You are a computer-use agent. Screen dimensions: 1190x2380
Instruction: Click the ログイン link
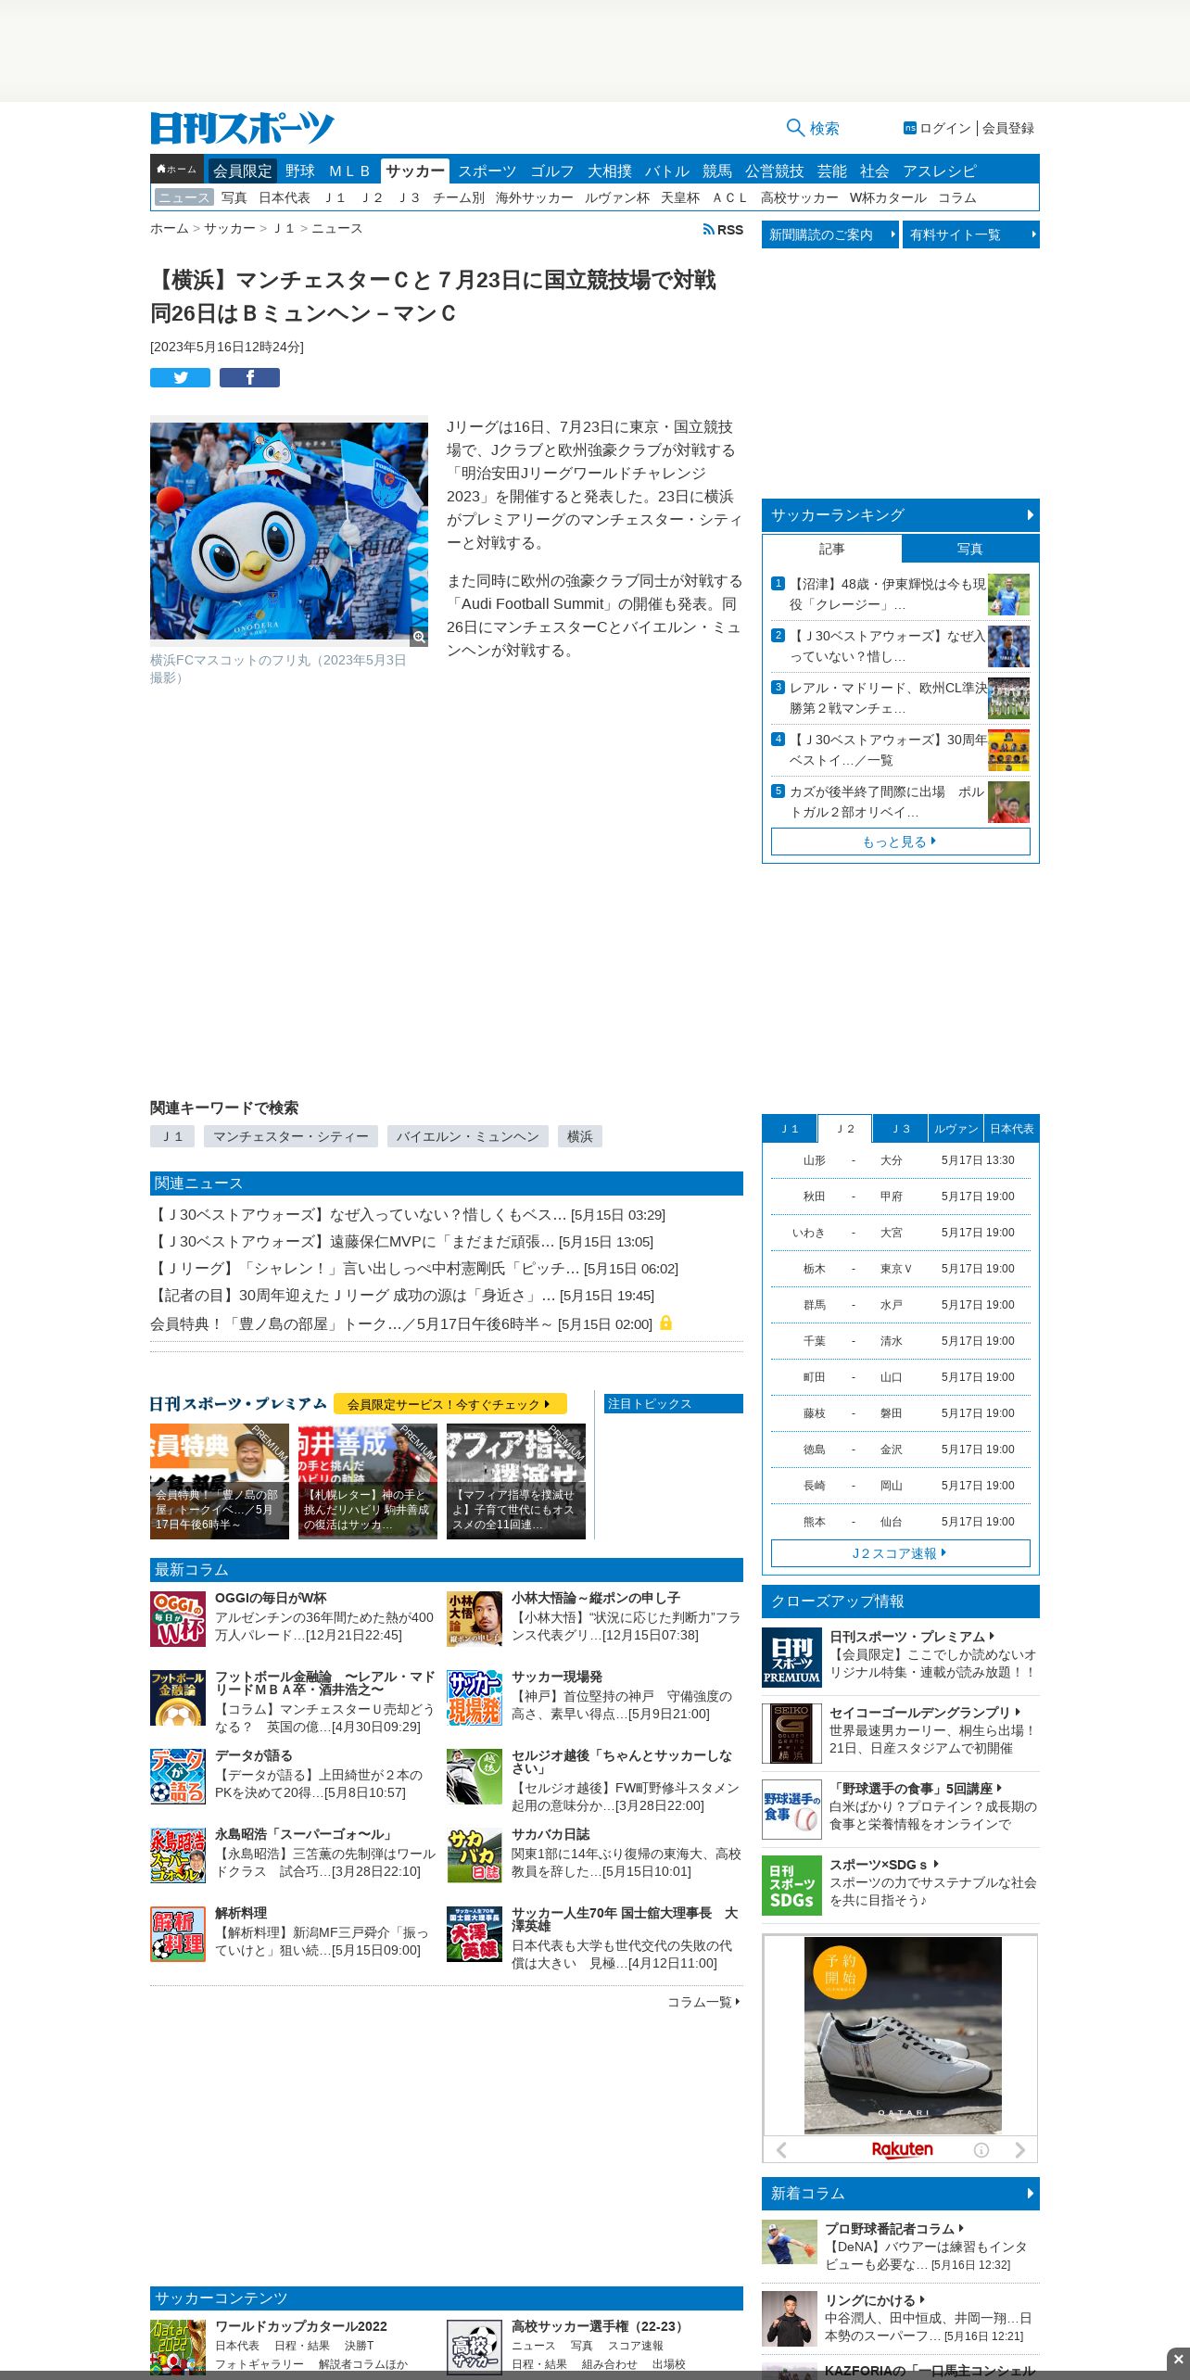945,128
